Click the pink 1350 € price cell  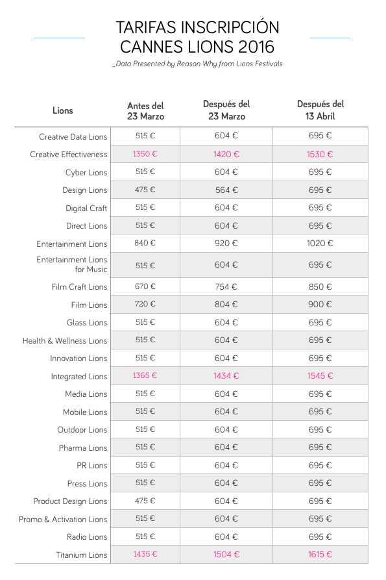pyautogui.click(x=145, y=153)
